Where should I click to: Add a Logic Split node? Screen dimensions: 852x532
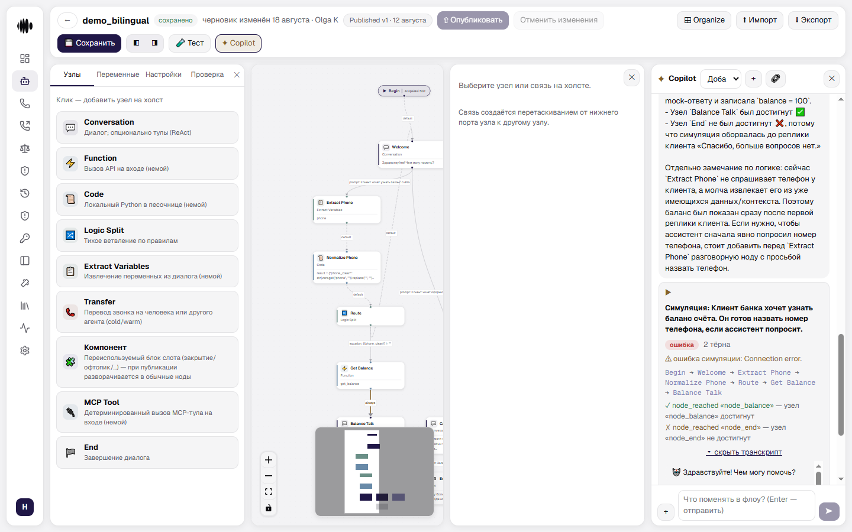[x=147, y=235]
